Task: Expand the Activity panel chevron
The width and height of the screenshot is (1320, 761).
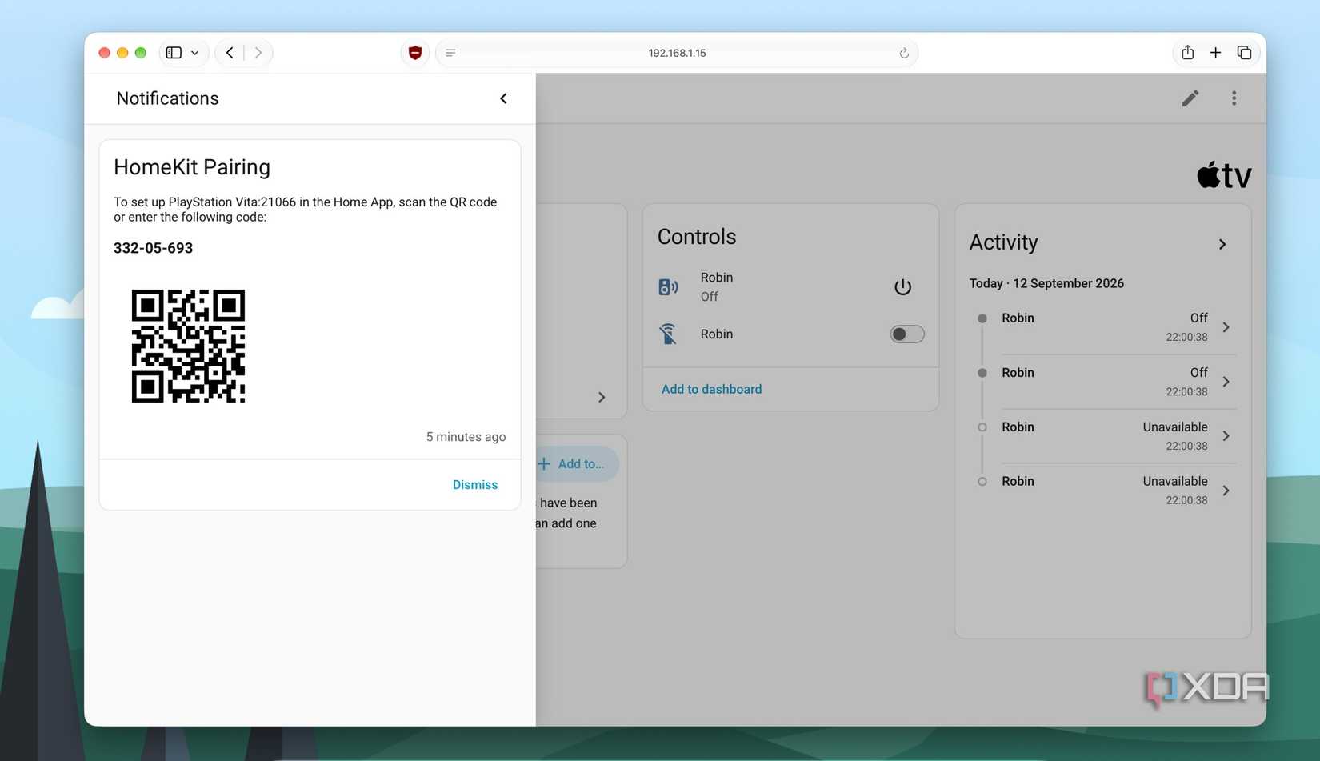Action: pos(1222,244)
